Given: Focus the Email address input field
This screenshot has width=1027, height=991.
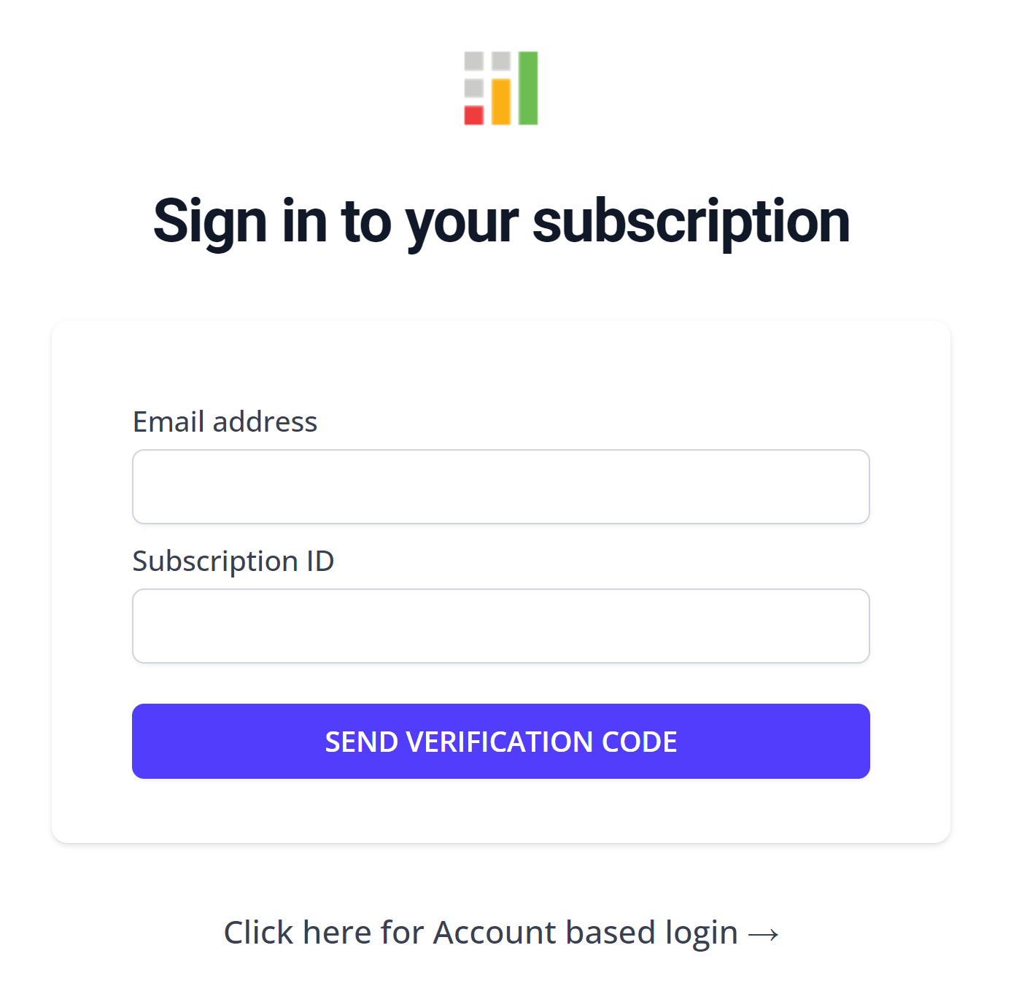Looking at the screenshot, I should point(501,486).
